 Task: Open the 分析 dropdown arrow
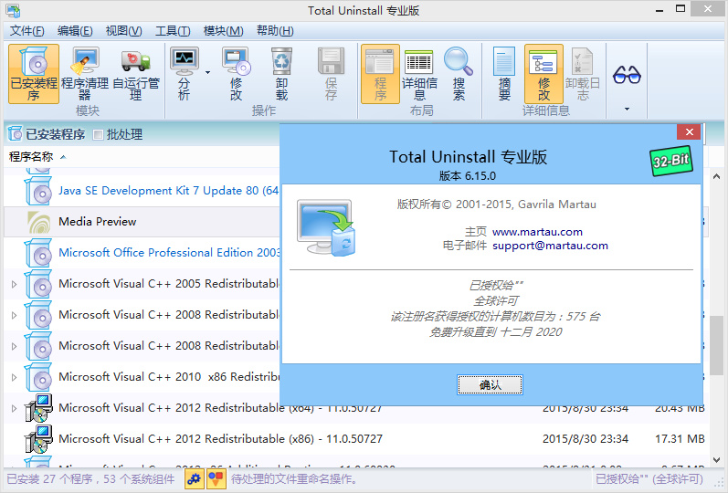click(207, 72)
